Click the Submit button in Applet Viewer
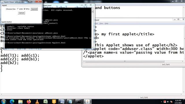Viewport: 185px width, 104px height. pos(34,9)
